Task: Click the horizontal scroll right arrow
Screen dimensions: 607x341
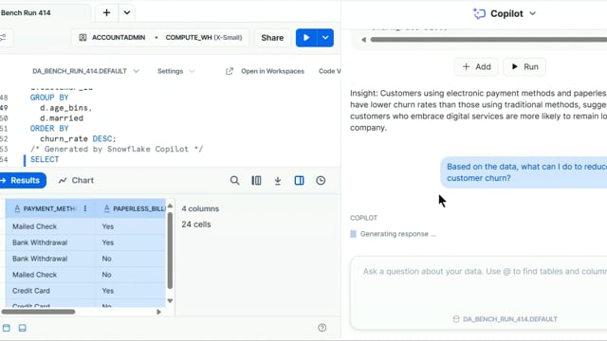Action: 158,312
